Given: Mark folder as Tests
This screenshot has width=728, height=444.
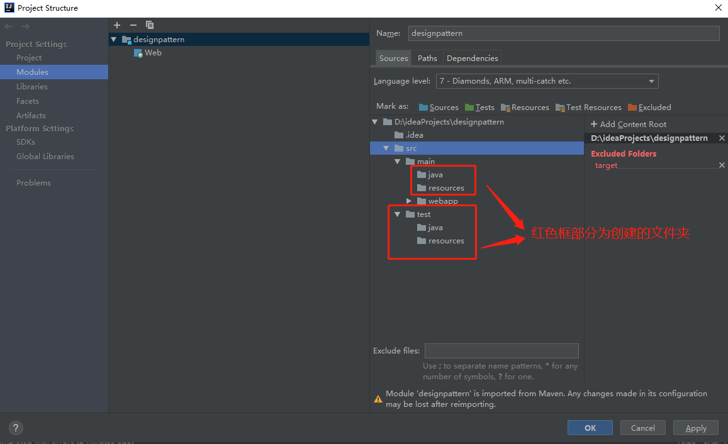Looking at the screenshot, I should [x=479, y=107].
